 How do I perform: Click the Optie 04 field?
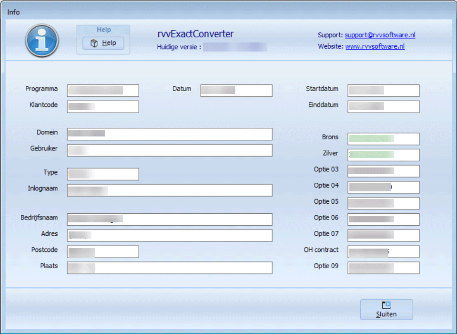[384, 187]
